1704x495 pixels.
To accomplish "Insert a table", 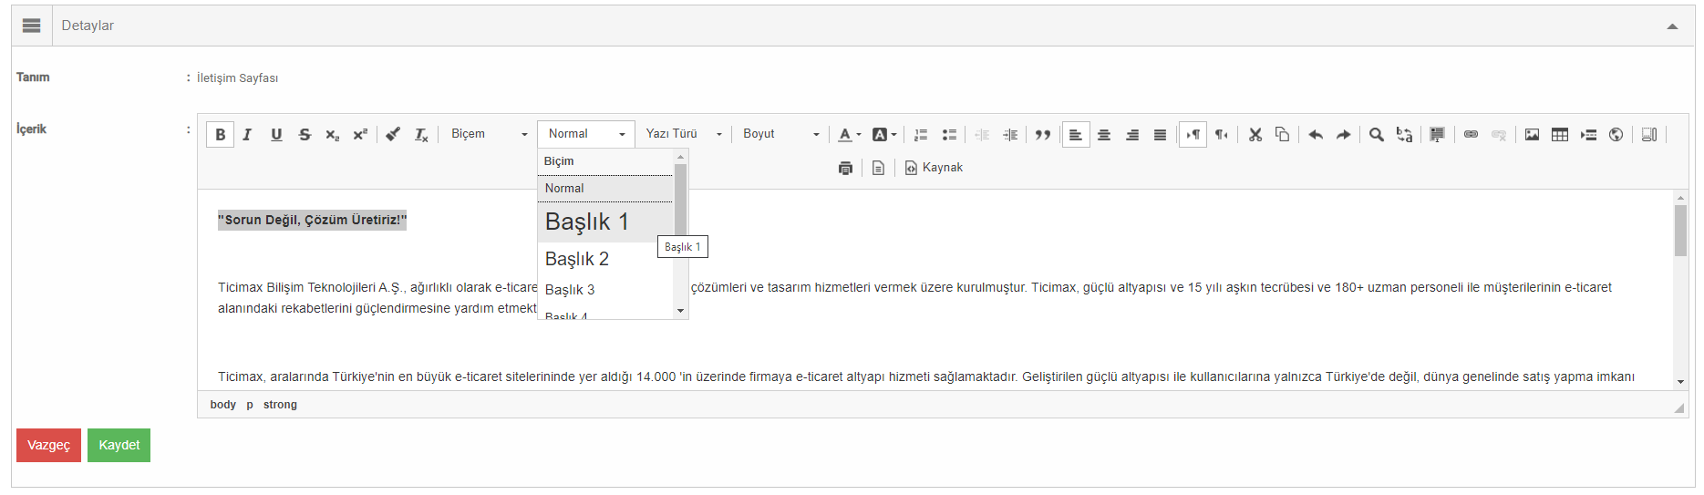I will coord(1560,134).
